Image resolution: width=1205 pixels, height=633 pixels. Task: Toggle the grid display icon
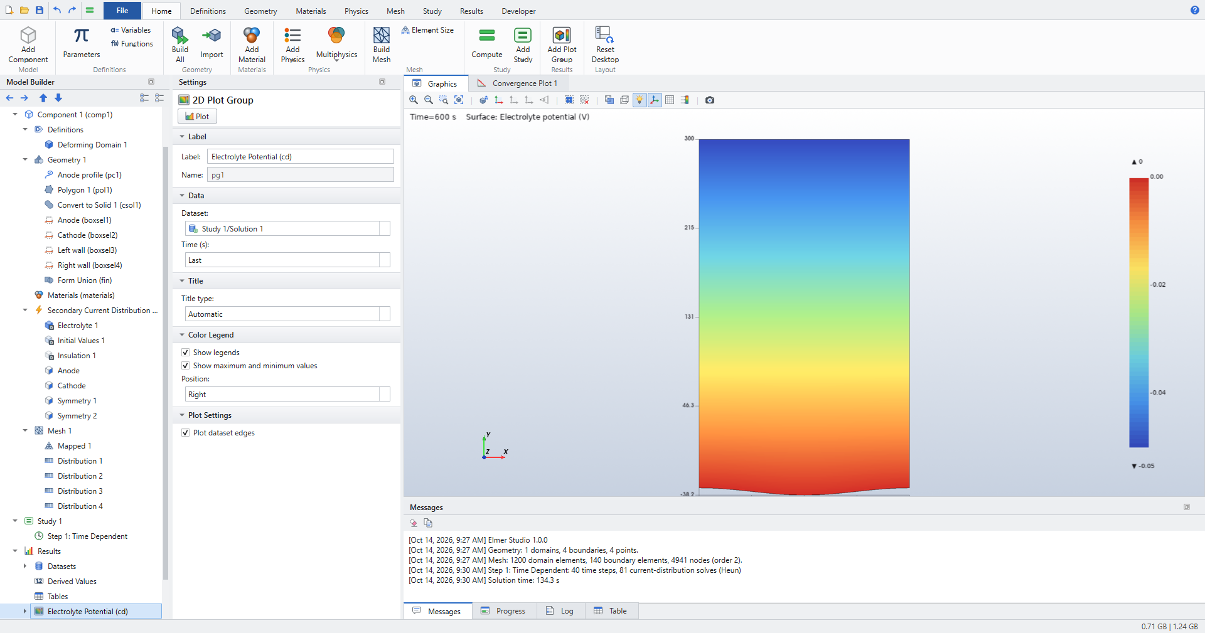coord(670,100)
